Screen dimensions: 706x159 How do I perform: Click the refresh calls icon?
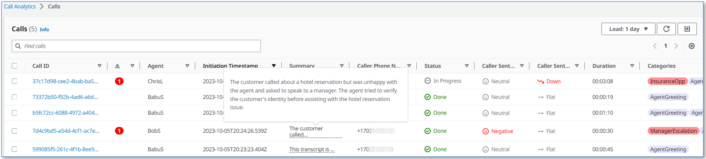(666, 29)
